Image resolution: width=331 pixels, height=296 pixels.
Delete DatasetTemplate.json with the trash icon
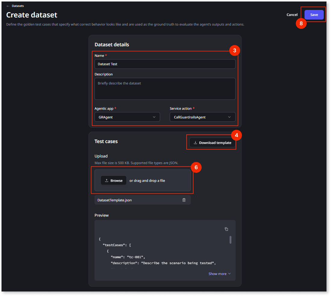pos(184,200)
